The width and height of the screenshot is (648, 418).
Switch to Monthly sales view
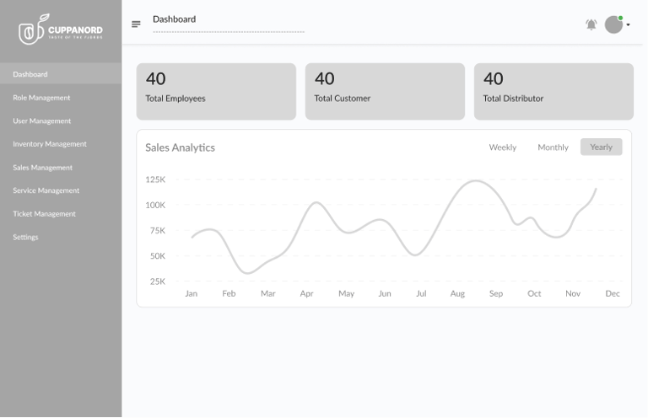[x=553, y=147]
